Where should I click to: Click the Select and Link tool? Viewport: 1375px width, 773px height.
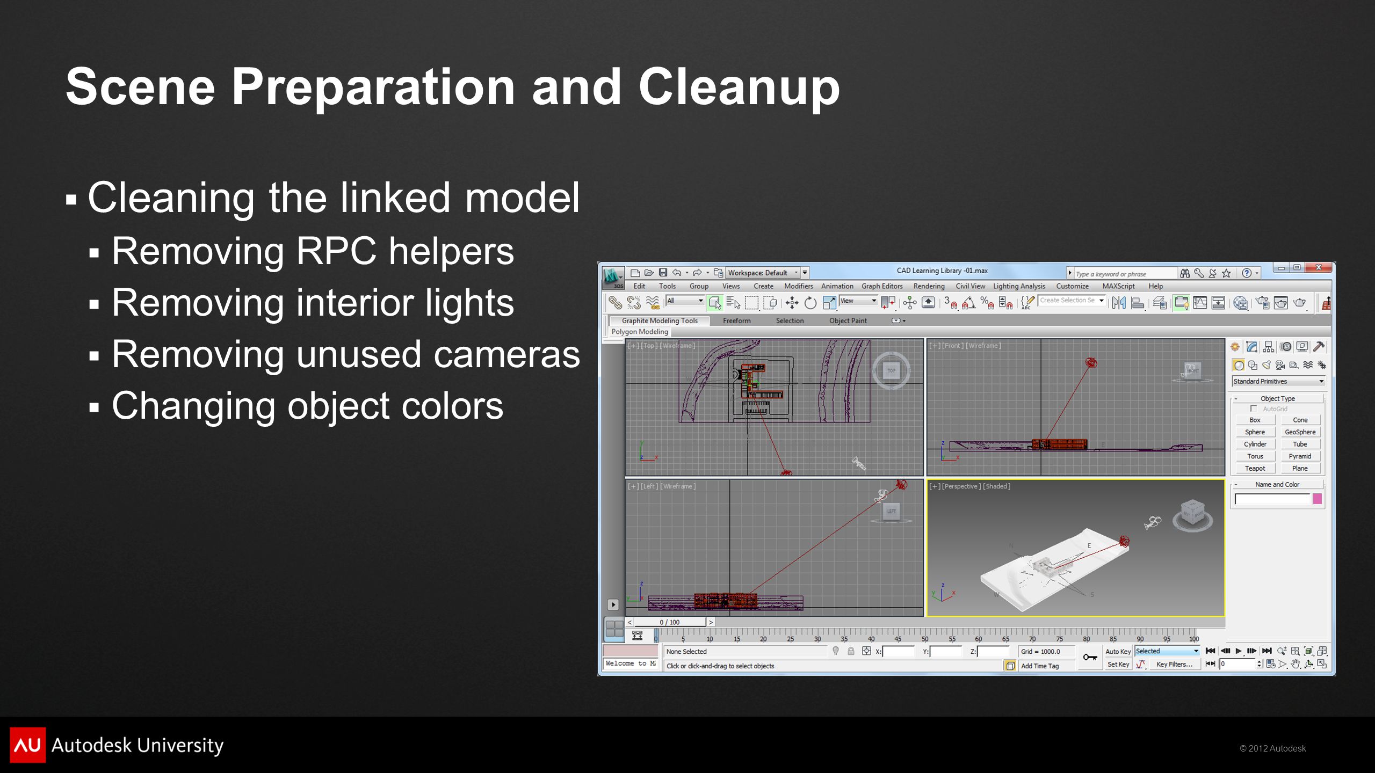click(x=615, y=303)
